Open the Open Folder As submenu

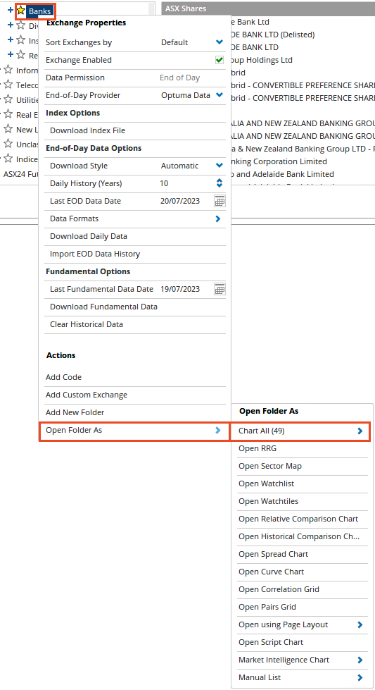[134, 431]
